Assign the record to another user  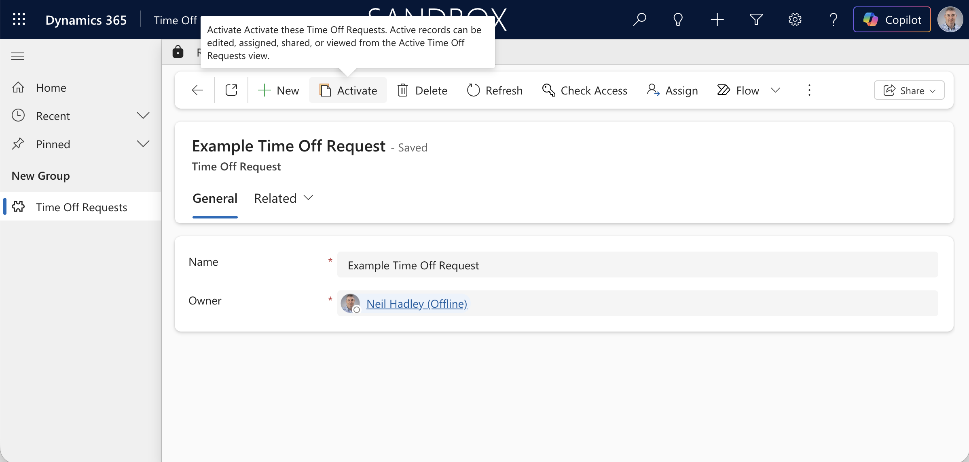(673, 90)
